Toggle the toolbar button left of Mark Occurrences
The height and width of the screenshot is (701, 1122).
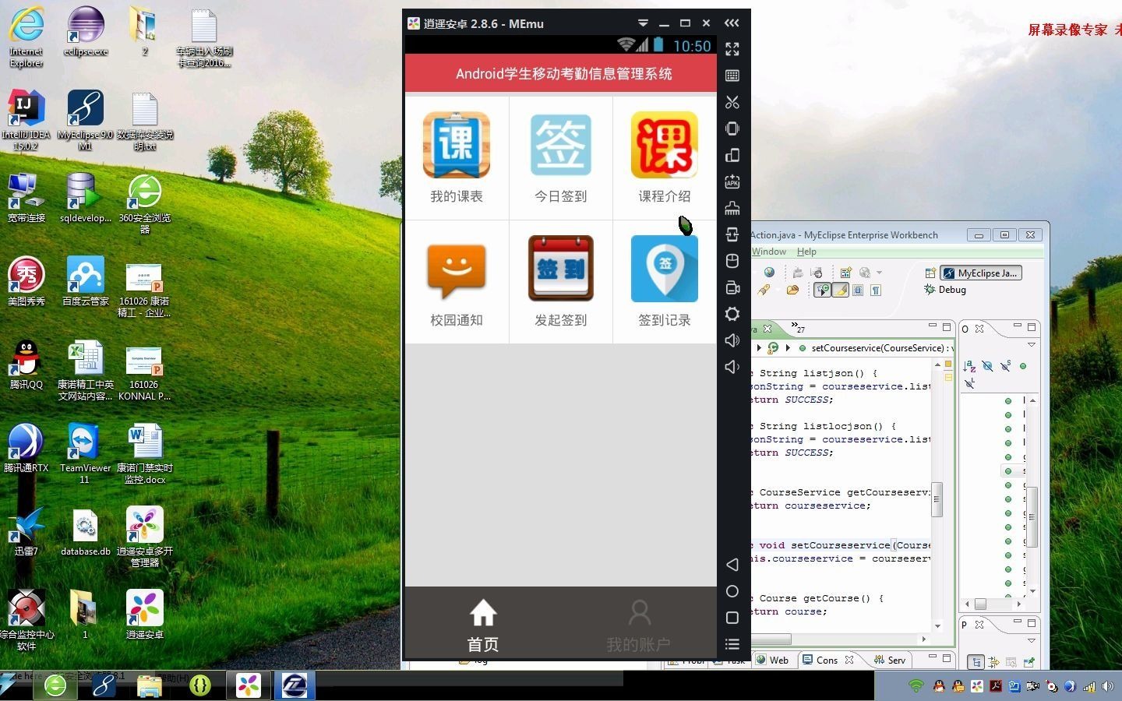822,290
